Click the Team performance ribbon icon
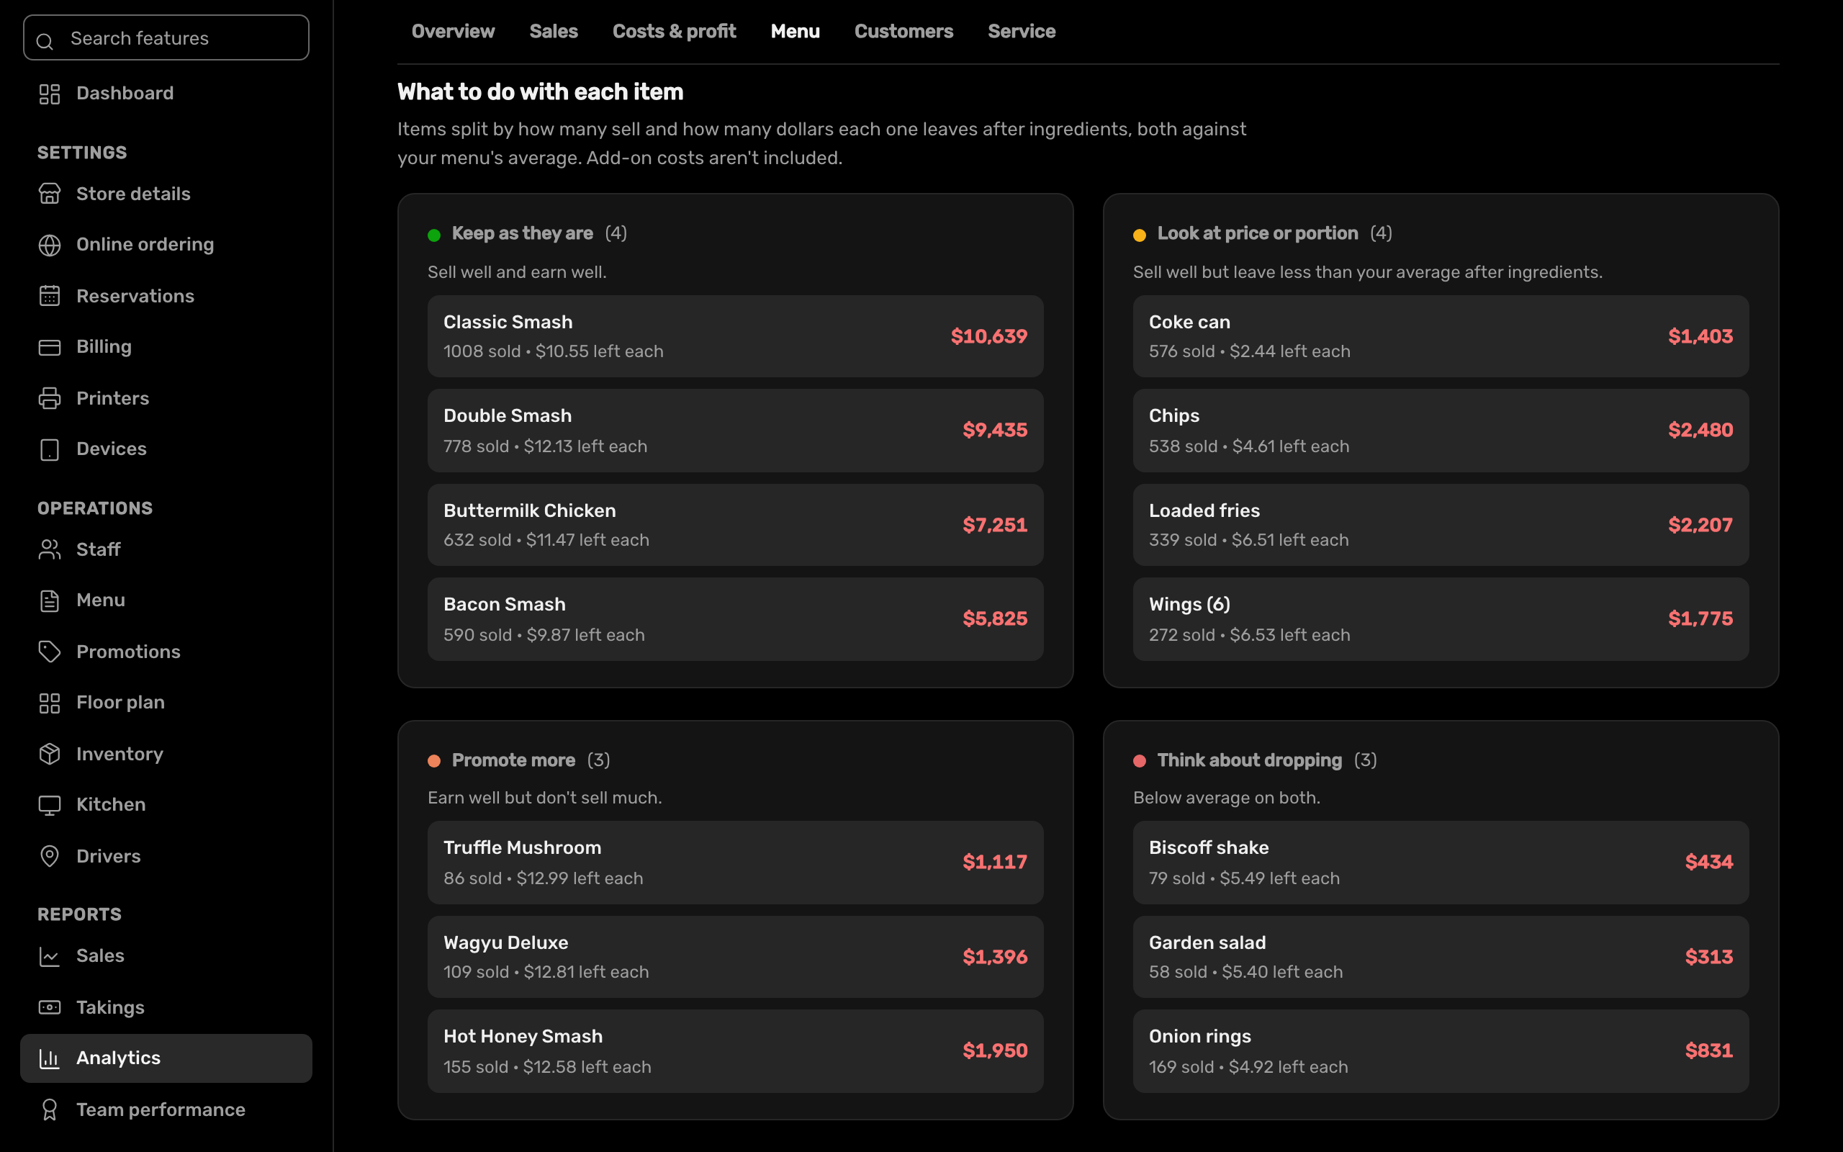Viewport: 1843px width, 1152px height. pyautogui.click(x=50, y=1110)
